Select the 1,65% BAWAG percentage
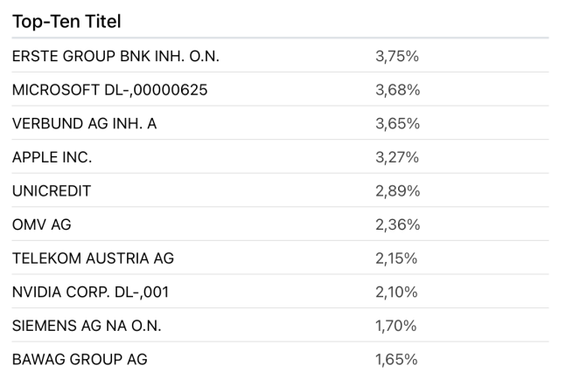Image resolution: width=573 pixels, height=386 pixels. coord(397,359)
